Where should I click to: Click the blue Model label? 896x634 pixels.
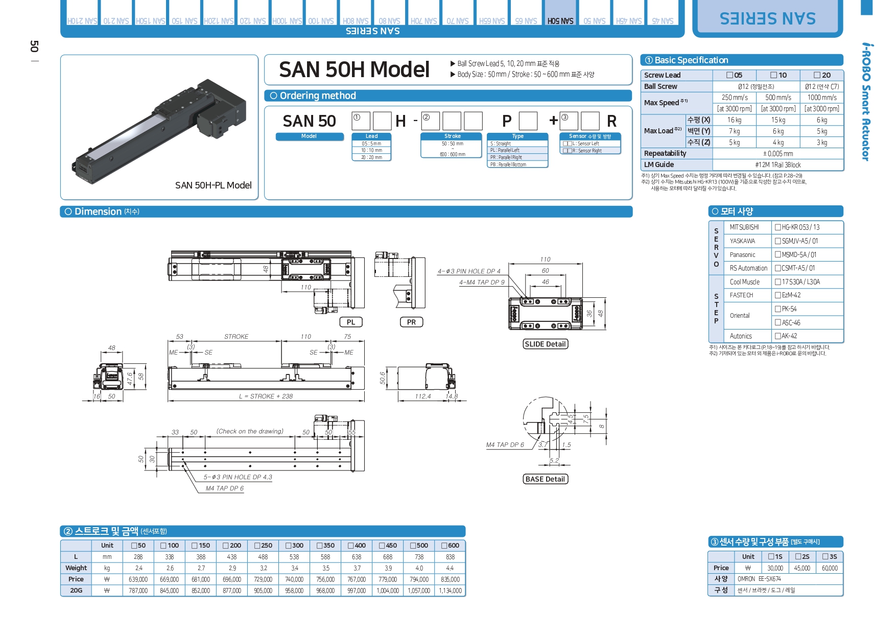[x=309, y=136]
